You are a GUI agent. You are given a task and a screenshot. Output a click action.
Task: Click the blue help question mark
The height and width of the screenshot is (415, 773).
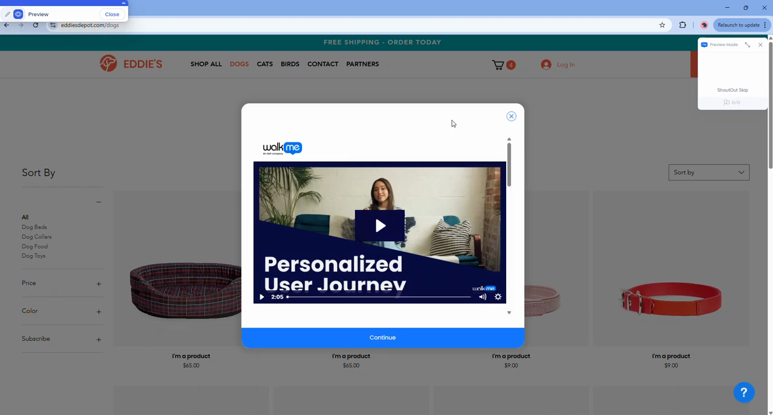744,392
